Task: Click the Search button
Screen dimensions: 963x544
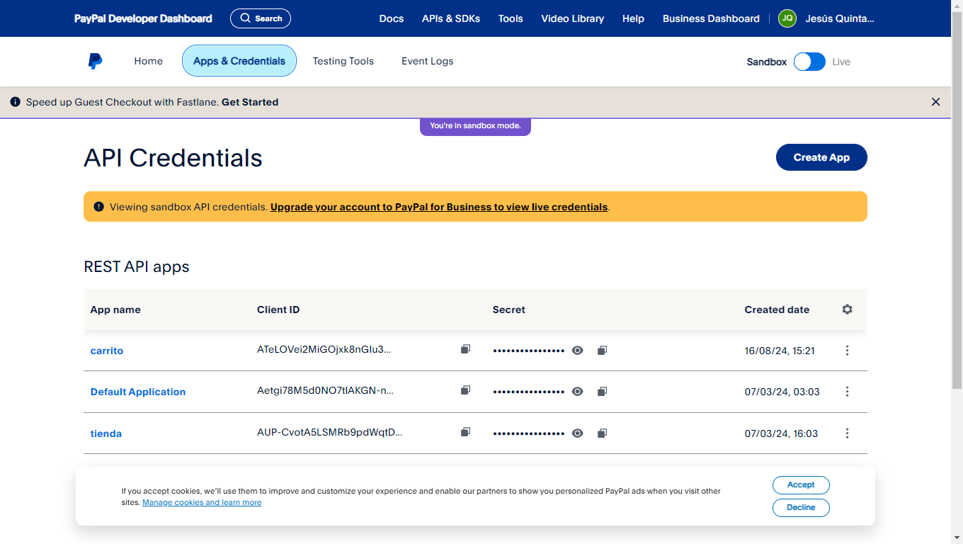Action: click(261, 18)
